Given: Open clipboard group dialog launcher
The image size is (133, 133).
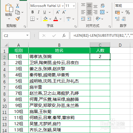Looking at the screenshot, I should point(25,27).
